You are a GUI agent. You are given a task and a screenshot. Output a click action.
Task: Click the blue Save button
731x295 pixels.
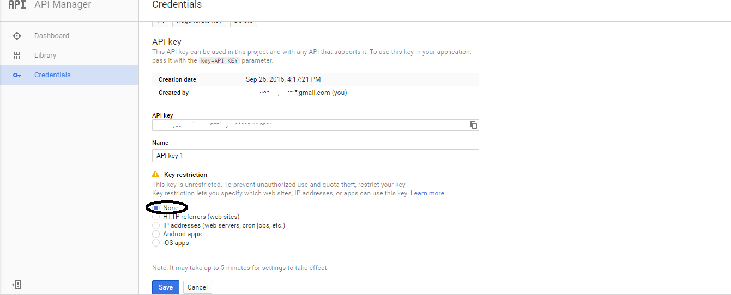point(166,287)
